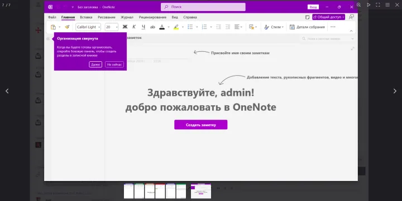Switch to the Вид tab
Screen dimensions: 402x201
coord(175,17)
